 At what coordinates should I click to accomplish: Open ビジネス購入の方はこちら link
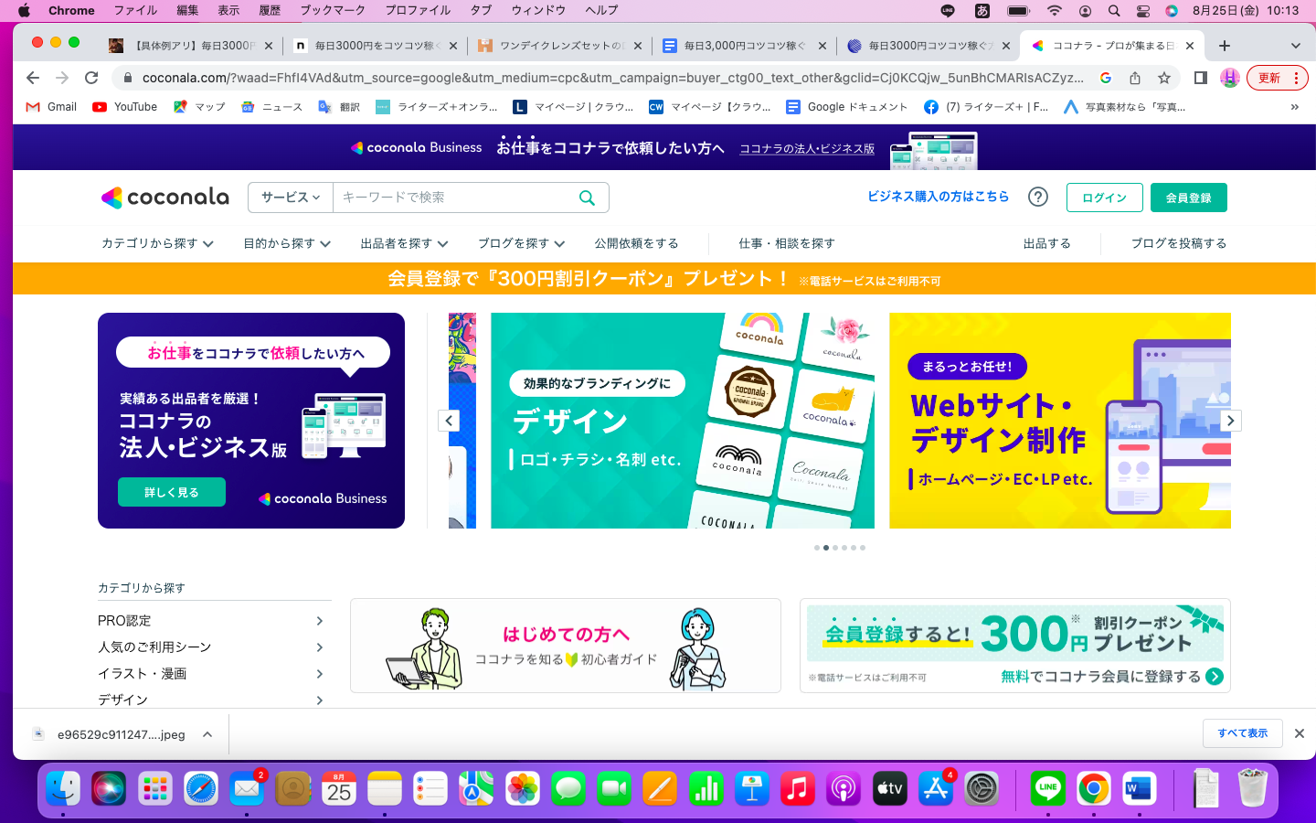(x=938, y=197)
